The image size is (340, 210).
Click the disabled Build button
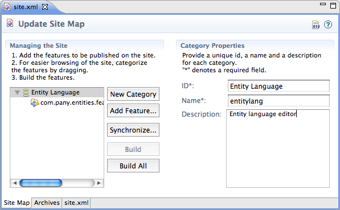[133, 149]
